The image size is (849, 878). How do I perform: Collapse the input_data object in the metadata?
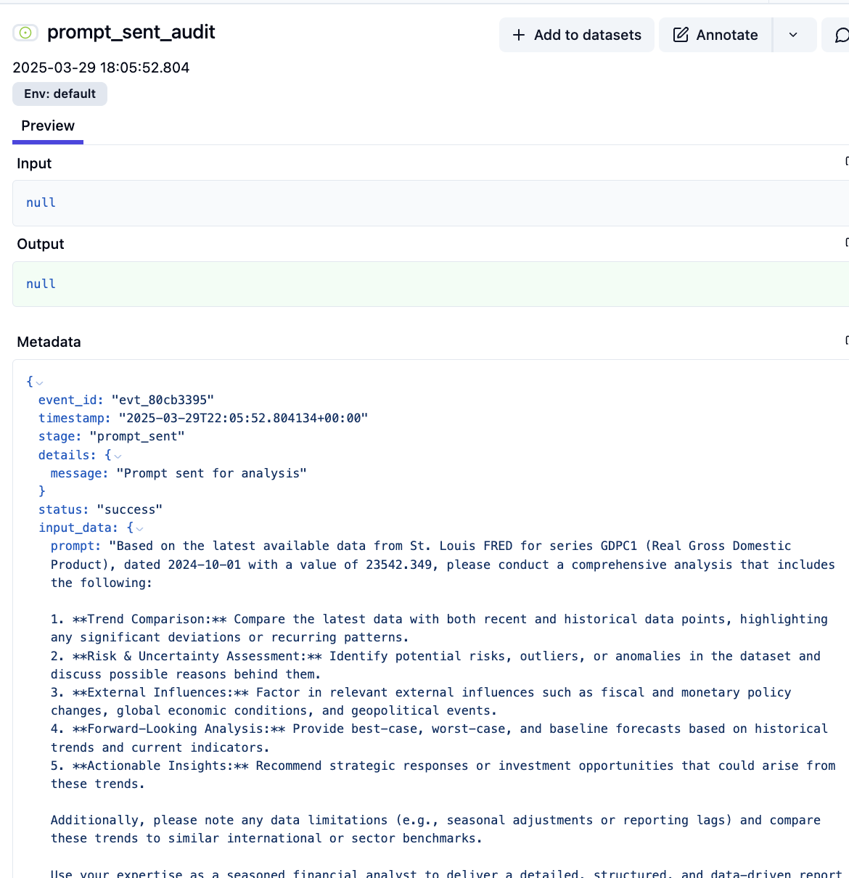[x=139, y=528]
